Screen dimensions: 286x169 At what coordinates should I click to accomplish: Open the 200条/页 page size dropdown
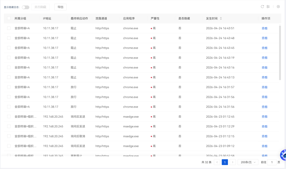click(248, 162)
